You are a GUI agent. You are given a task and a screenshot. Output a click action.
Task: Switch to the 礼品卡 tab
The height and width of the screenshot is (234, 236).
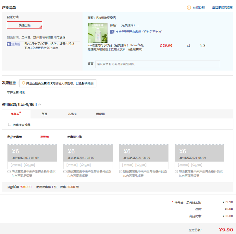click(x=72, y=114)
